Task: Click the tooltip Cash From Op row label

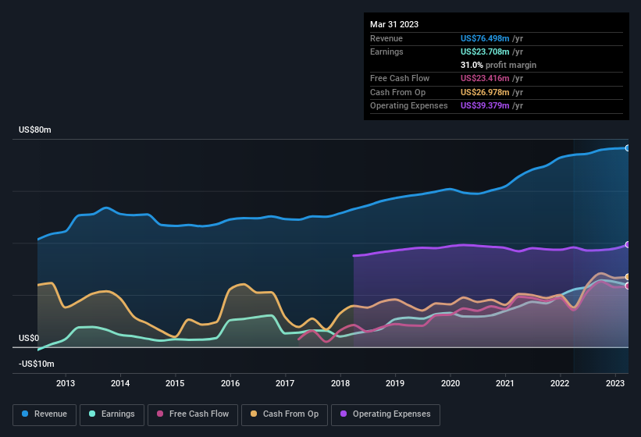Action: click(x=397, y=92)
